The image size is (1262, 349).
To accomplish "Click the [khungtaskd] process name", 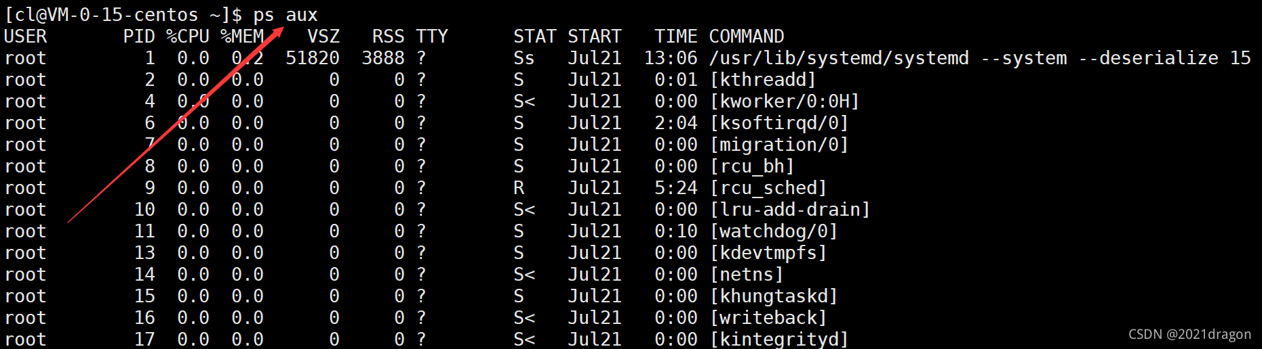I will tap(774, 296).
